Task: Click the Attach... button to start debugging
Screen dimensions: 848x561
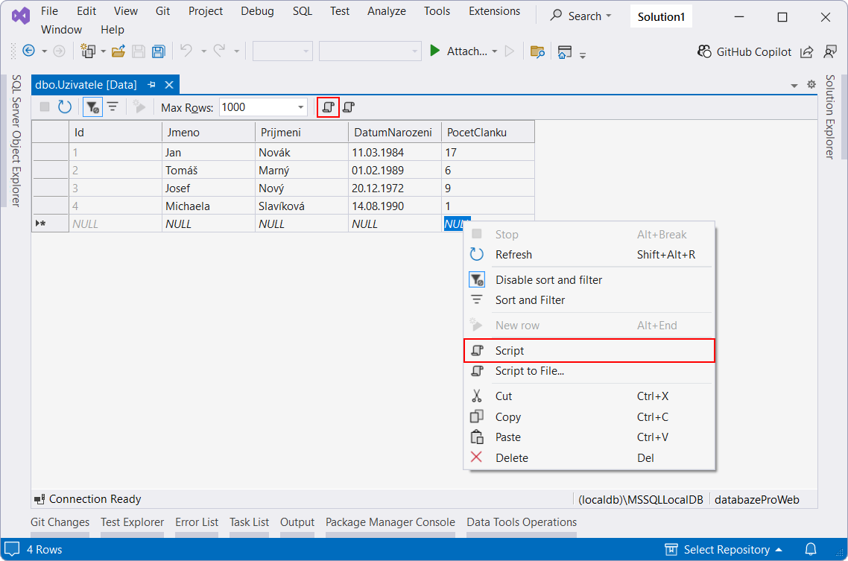Action: click(466, 51)
